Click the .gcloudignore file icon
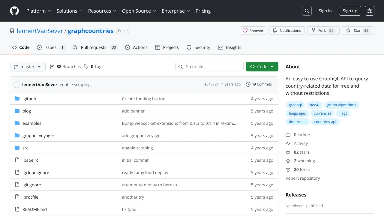The image size is (384, 216). point(17,172)
